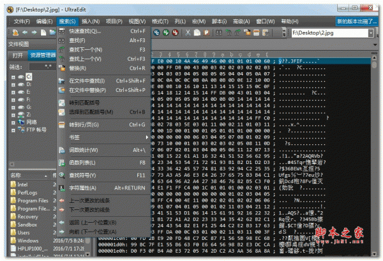Open the 书签 submenu
The width and height of the screenshot is (383, 261).
(x=104, y=137)
